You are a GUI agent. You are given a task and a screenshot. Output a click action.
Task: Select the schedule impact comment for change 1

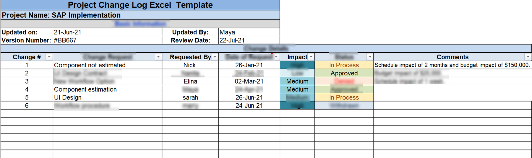point(452,65)
